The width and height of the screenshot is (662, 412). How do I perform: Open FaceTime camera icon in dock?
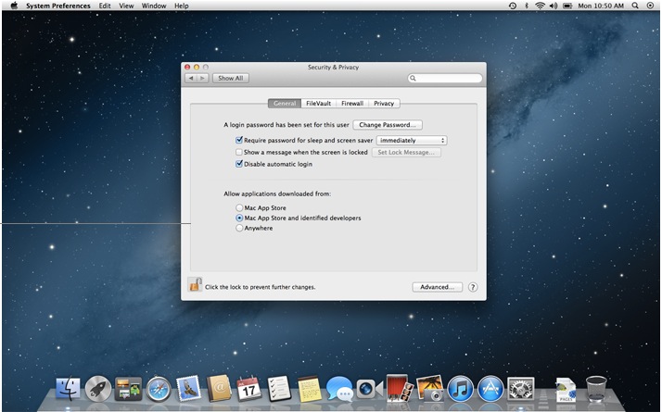coord(369,389)
